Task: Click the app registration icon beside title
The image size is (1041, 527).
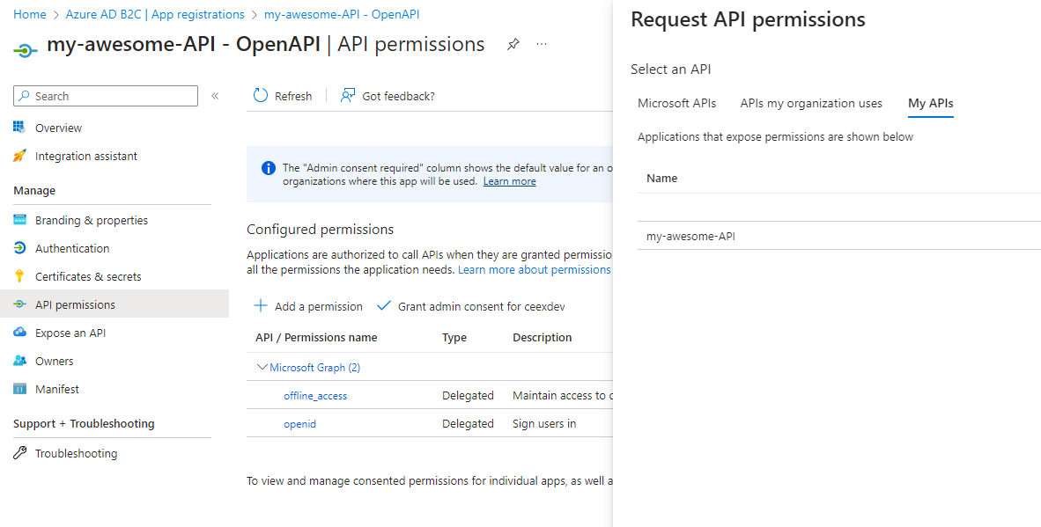Action: (26, 50)
